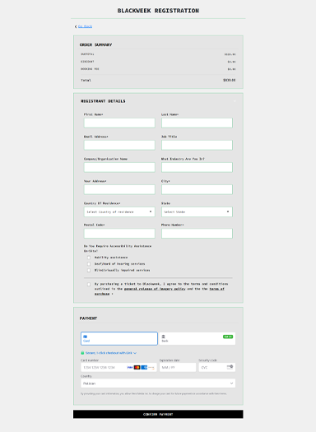
Task: Click the Mastercard logo
Action: click(137, 367)
